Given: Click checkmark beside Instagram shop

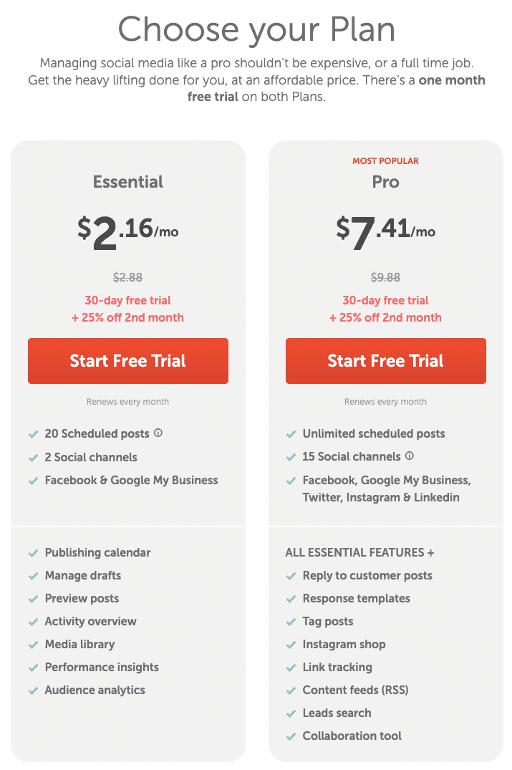Looking at the screenshot, I should 291,645.
